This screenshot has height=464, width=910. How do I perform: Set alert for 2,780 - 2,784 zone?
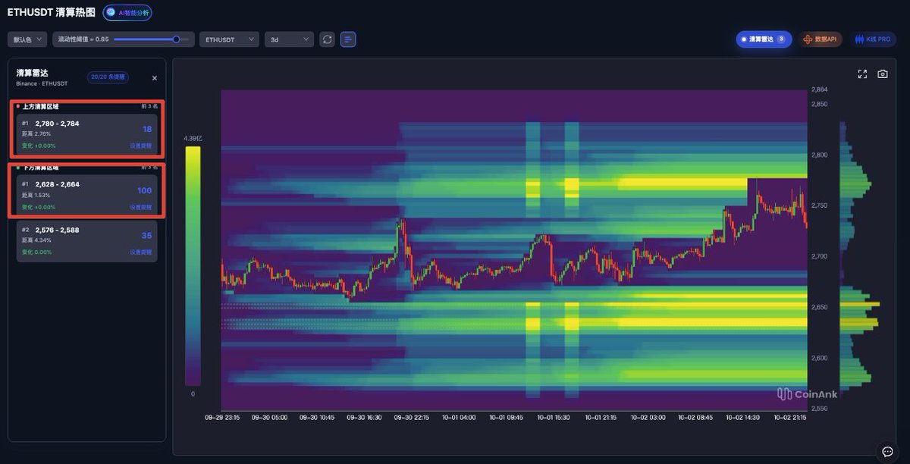[140, 146]
